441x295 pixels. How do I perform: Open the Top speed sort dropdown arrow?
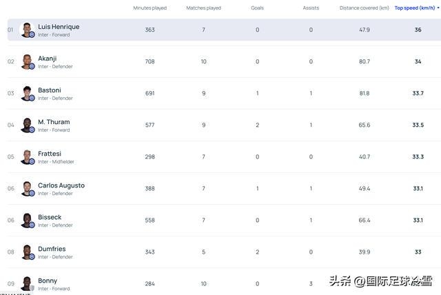438,8
